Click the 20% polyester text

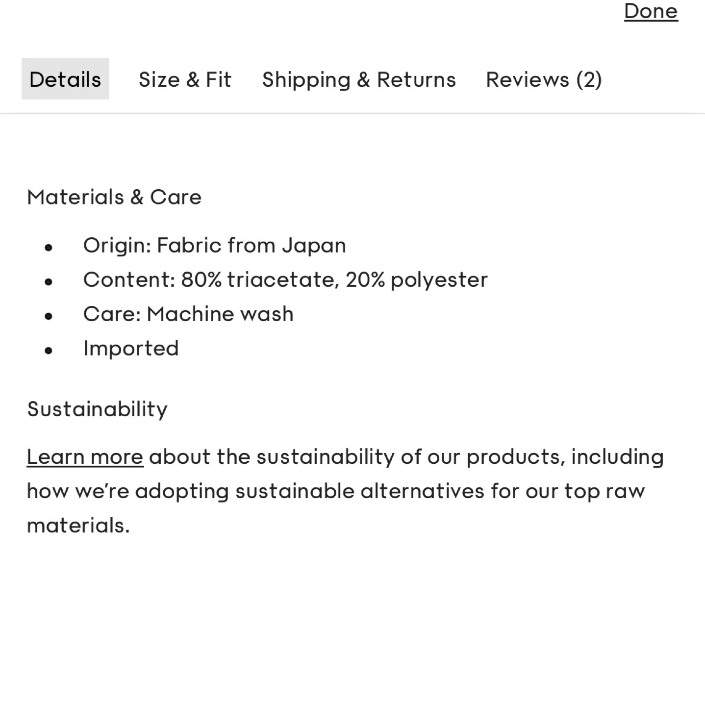coord(417,280)
